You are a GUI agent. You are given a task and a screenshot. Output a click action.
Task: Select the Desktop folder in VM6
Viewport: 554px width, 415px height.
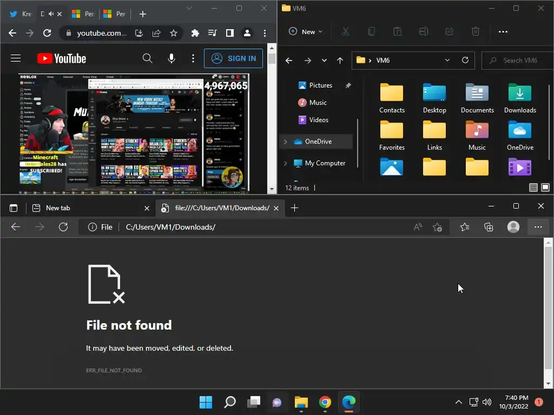[434, 98]
